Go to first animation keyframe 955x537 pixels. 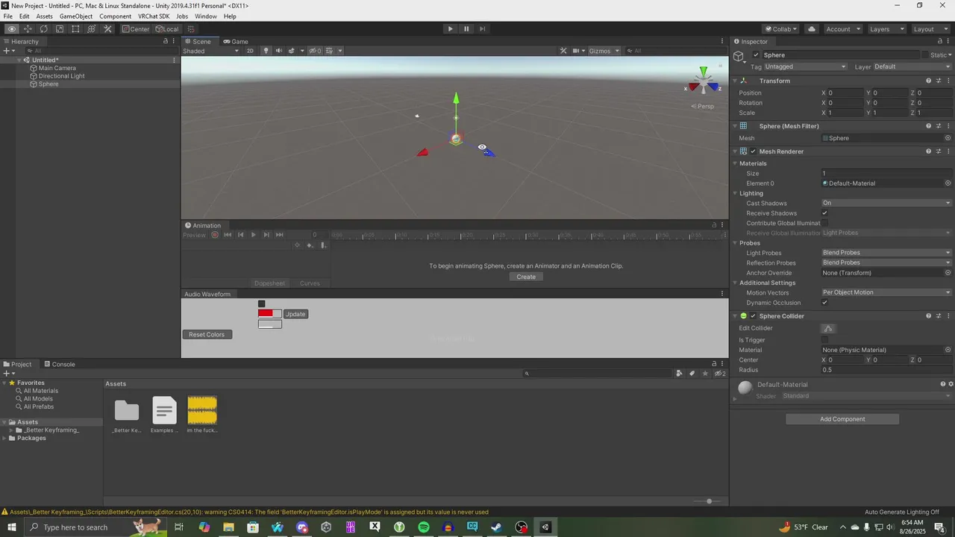point(228,235)
